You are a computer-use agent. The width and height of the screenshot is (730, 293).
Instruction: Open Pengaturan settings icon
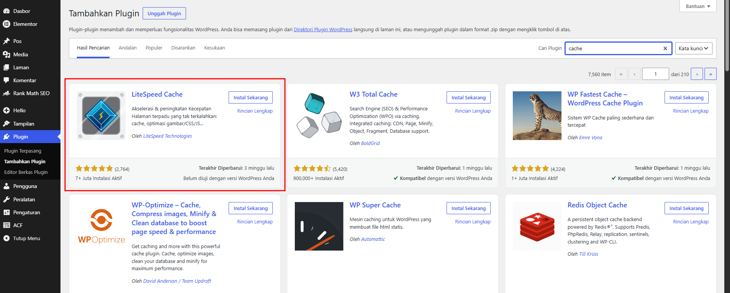[x=6, y=212]
